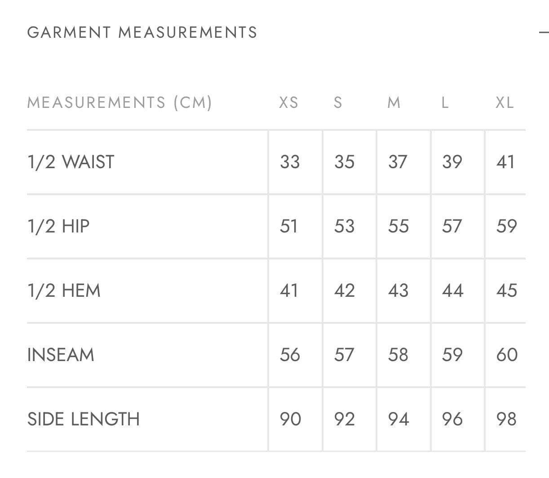Select the Inseam row label
The height and width of the screenshot is (478, 549).
pos(61,355)
